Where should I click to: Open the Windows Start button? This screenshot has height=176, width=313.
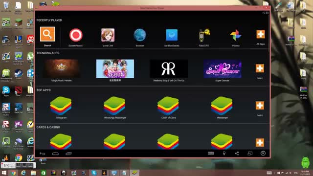(x=4, y=173)
